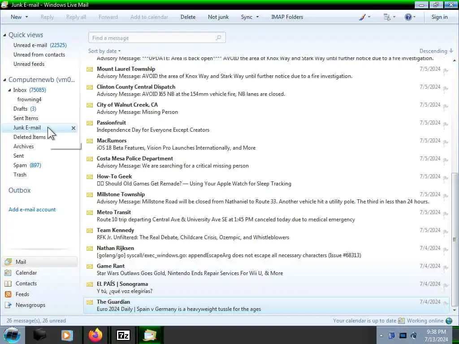Flag the City of Walnut Creek message

(445, 107)
